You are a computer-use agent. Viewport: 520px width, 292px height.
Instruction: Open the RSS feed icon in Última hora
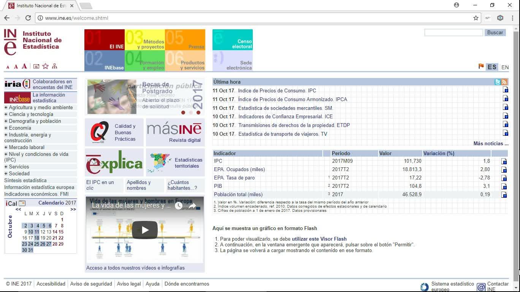[504, 82]
